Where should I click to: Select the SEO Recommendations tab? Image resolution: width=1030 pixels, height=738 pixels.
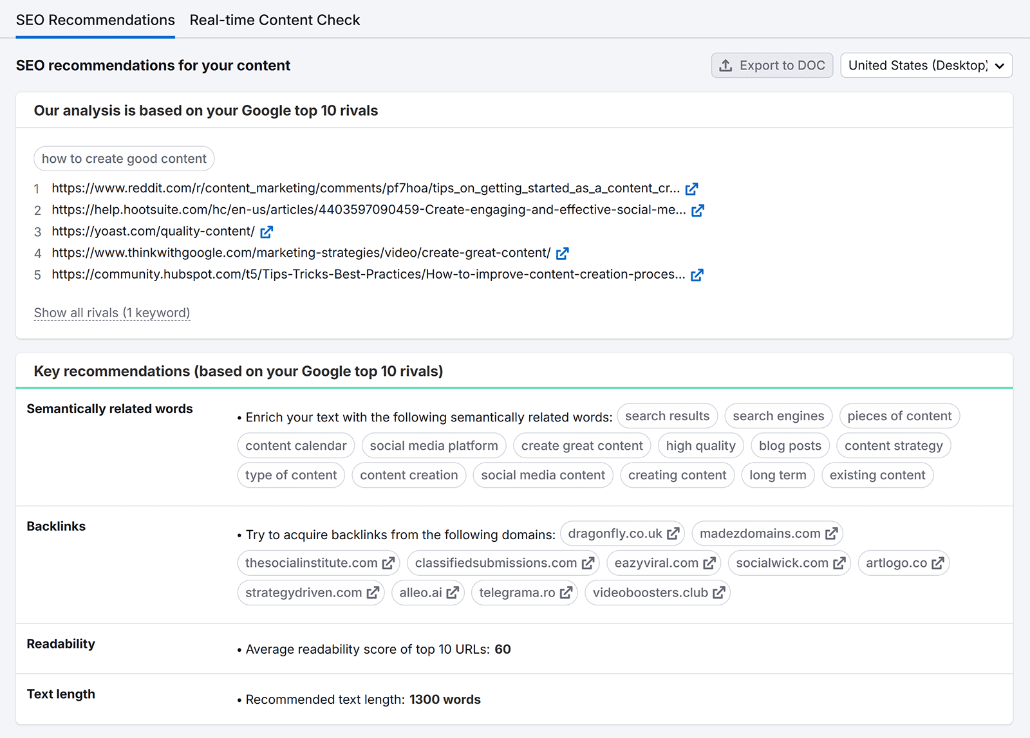point(95,20)
